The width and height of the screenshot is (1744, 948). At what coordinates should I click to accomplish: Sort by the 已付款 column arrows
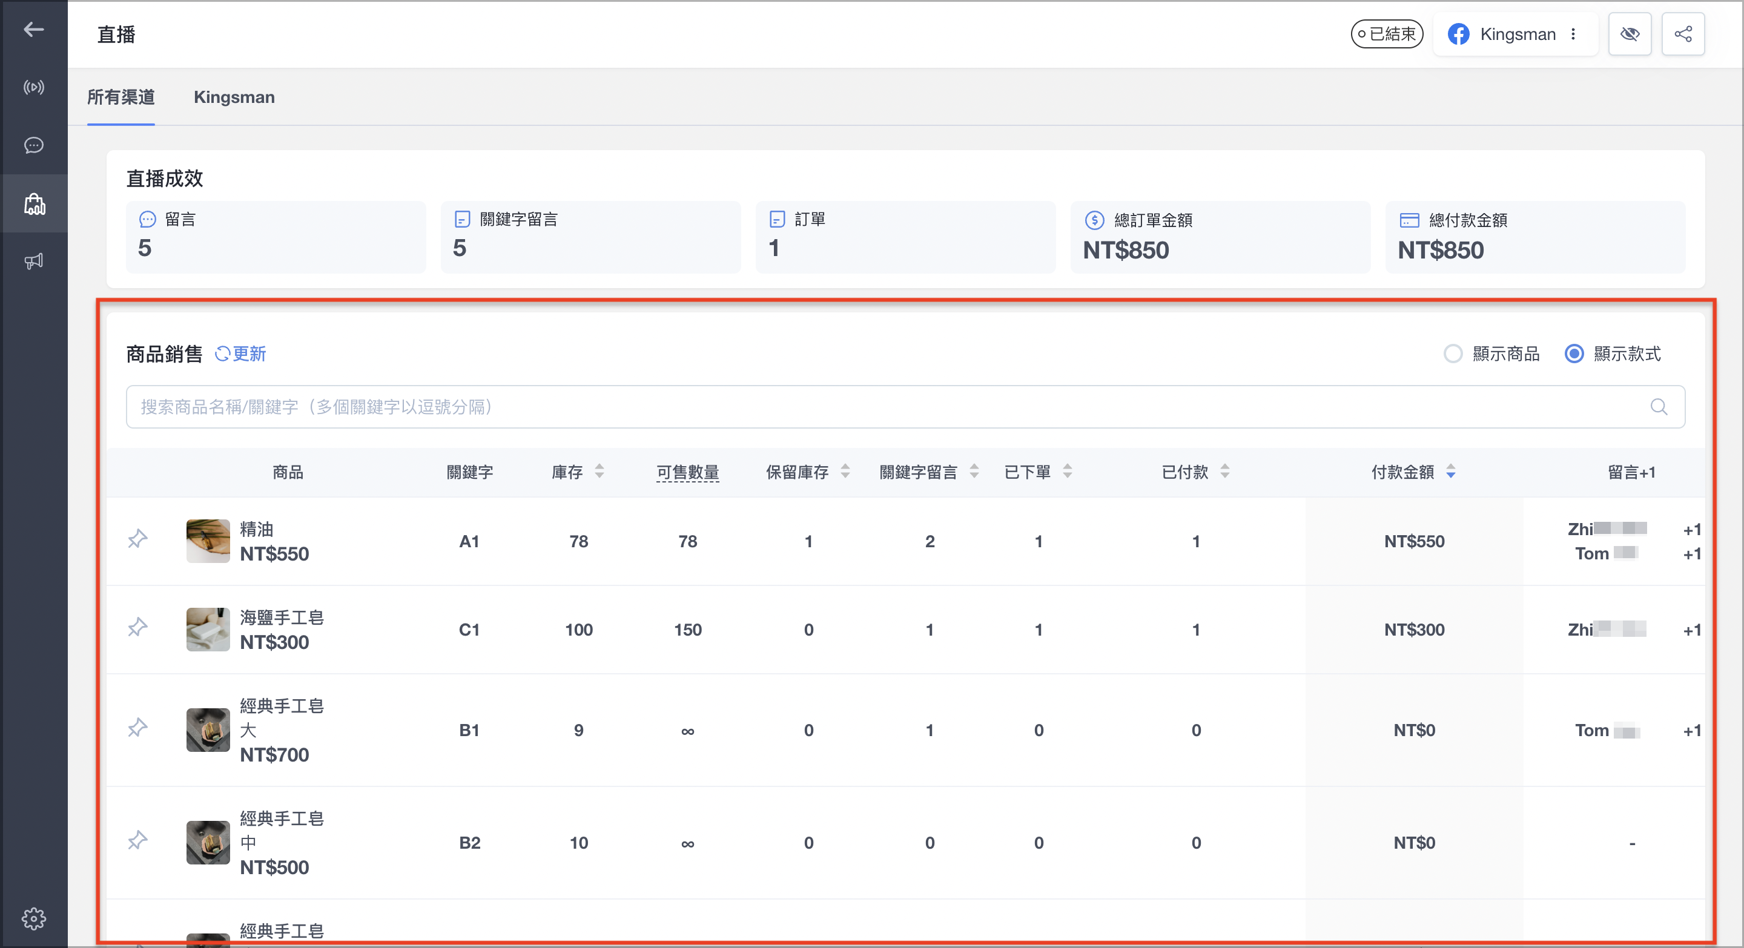tap(1224, 472)
